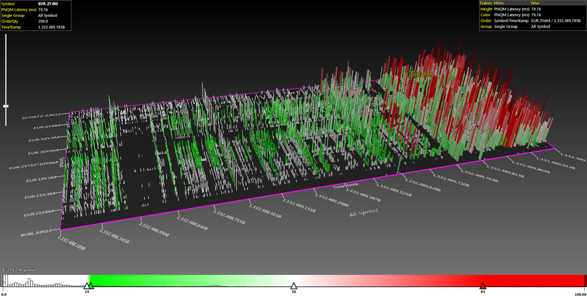
Task: Click the BOBL.JUN12 symbol axis label
Action: [37, 233]
